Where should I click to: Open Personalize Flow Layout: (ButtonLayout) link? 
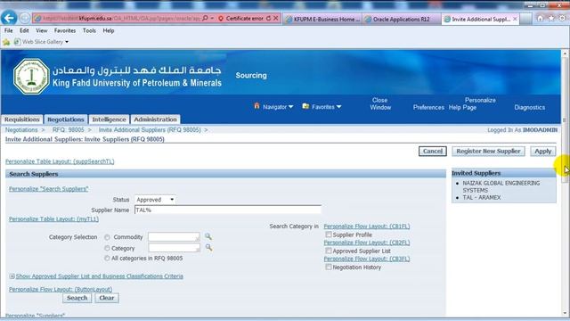(61, 289)
